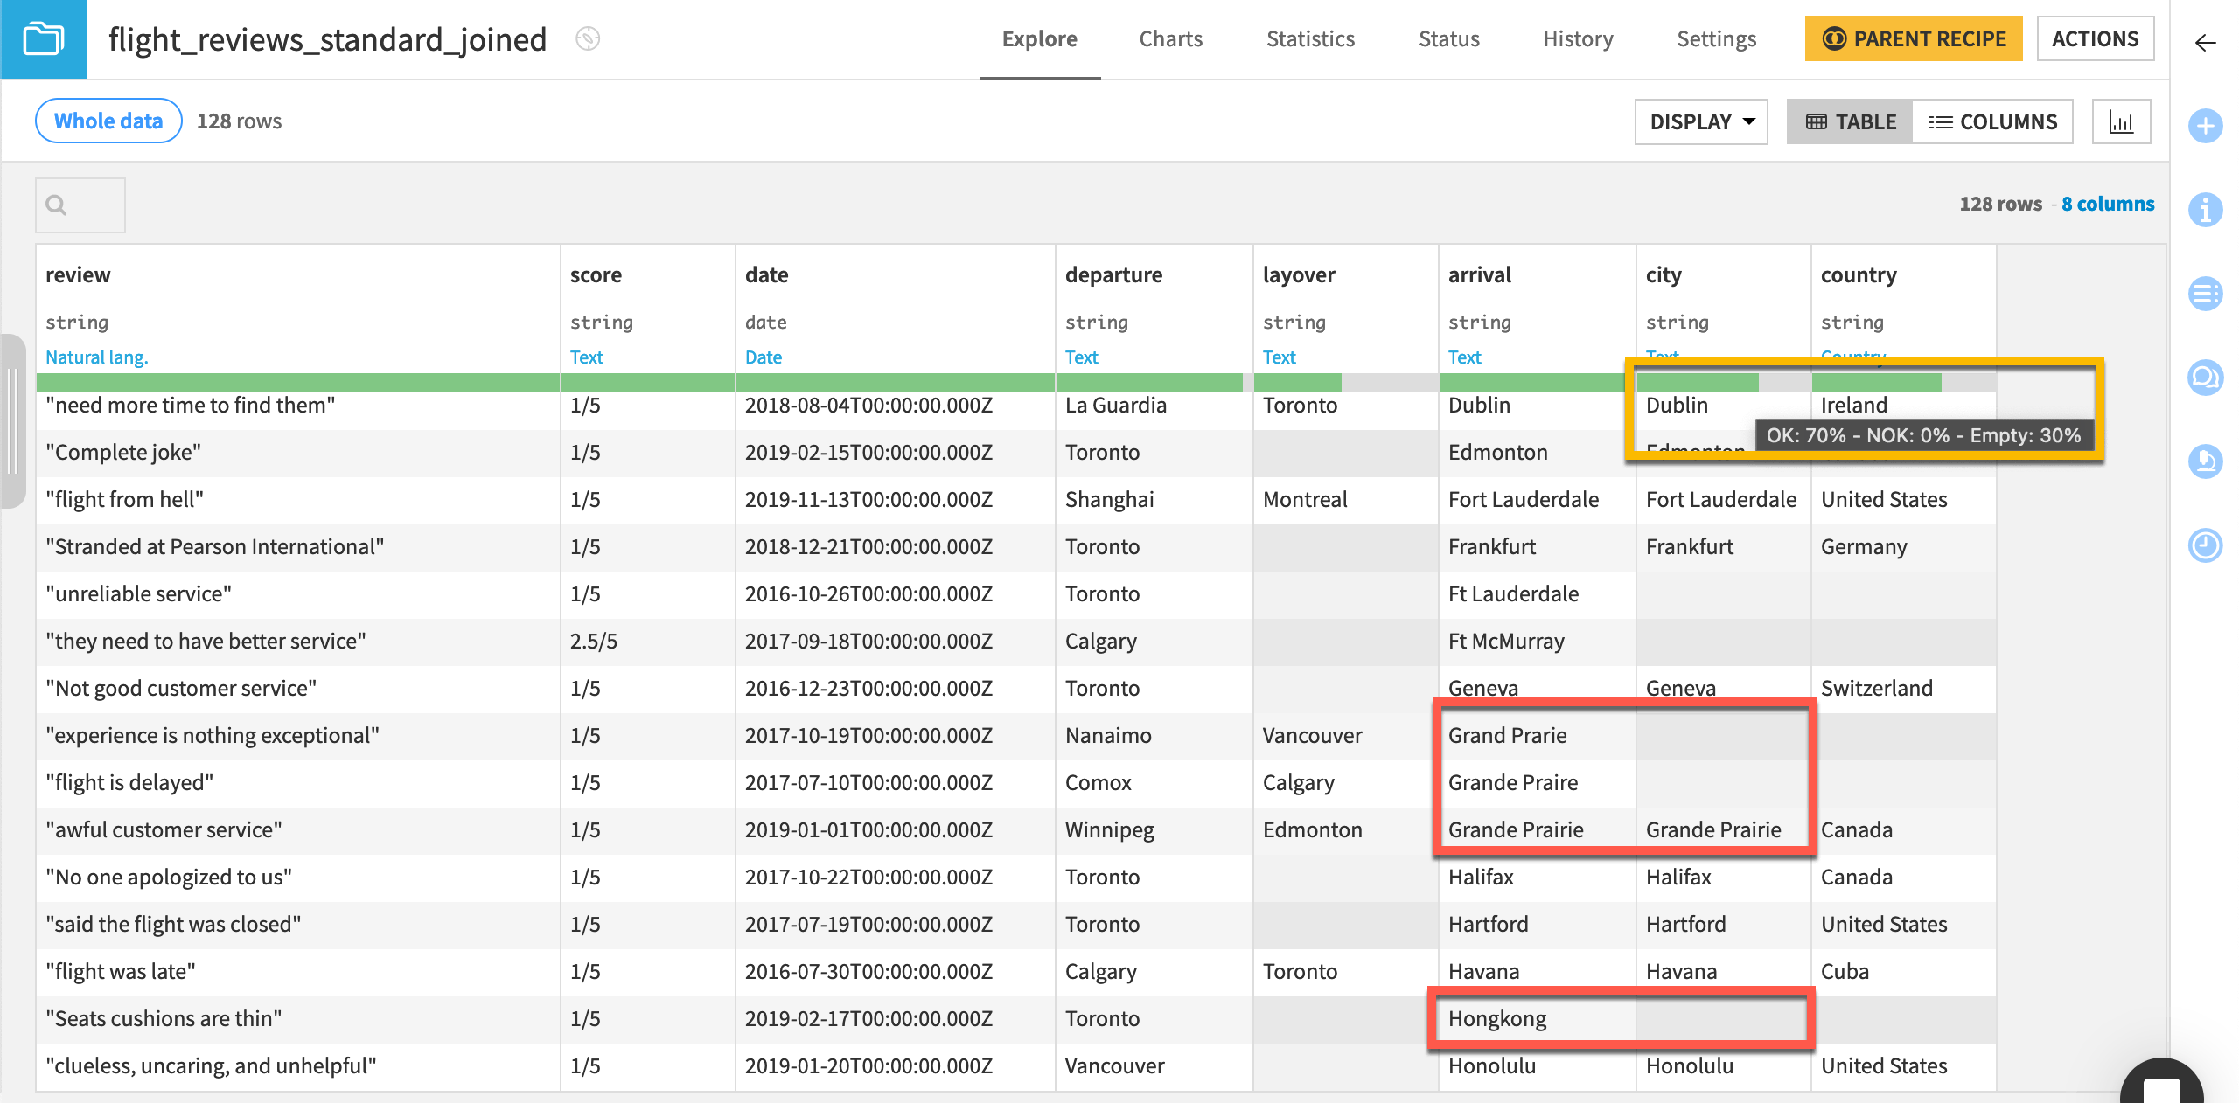Select the "Switzerland" country cell
The height and width of the screenshot is (1103, 2239).
1903,688
